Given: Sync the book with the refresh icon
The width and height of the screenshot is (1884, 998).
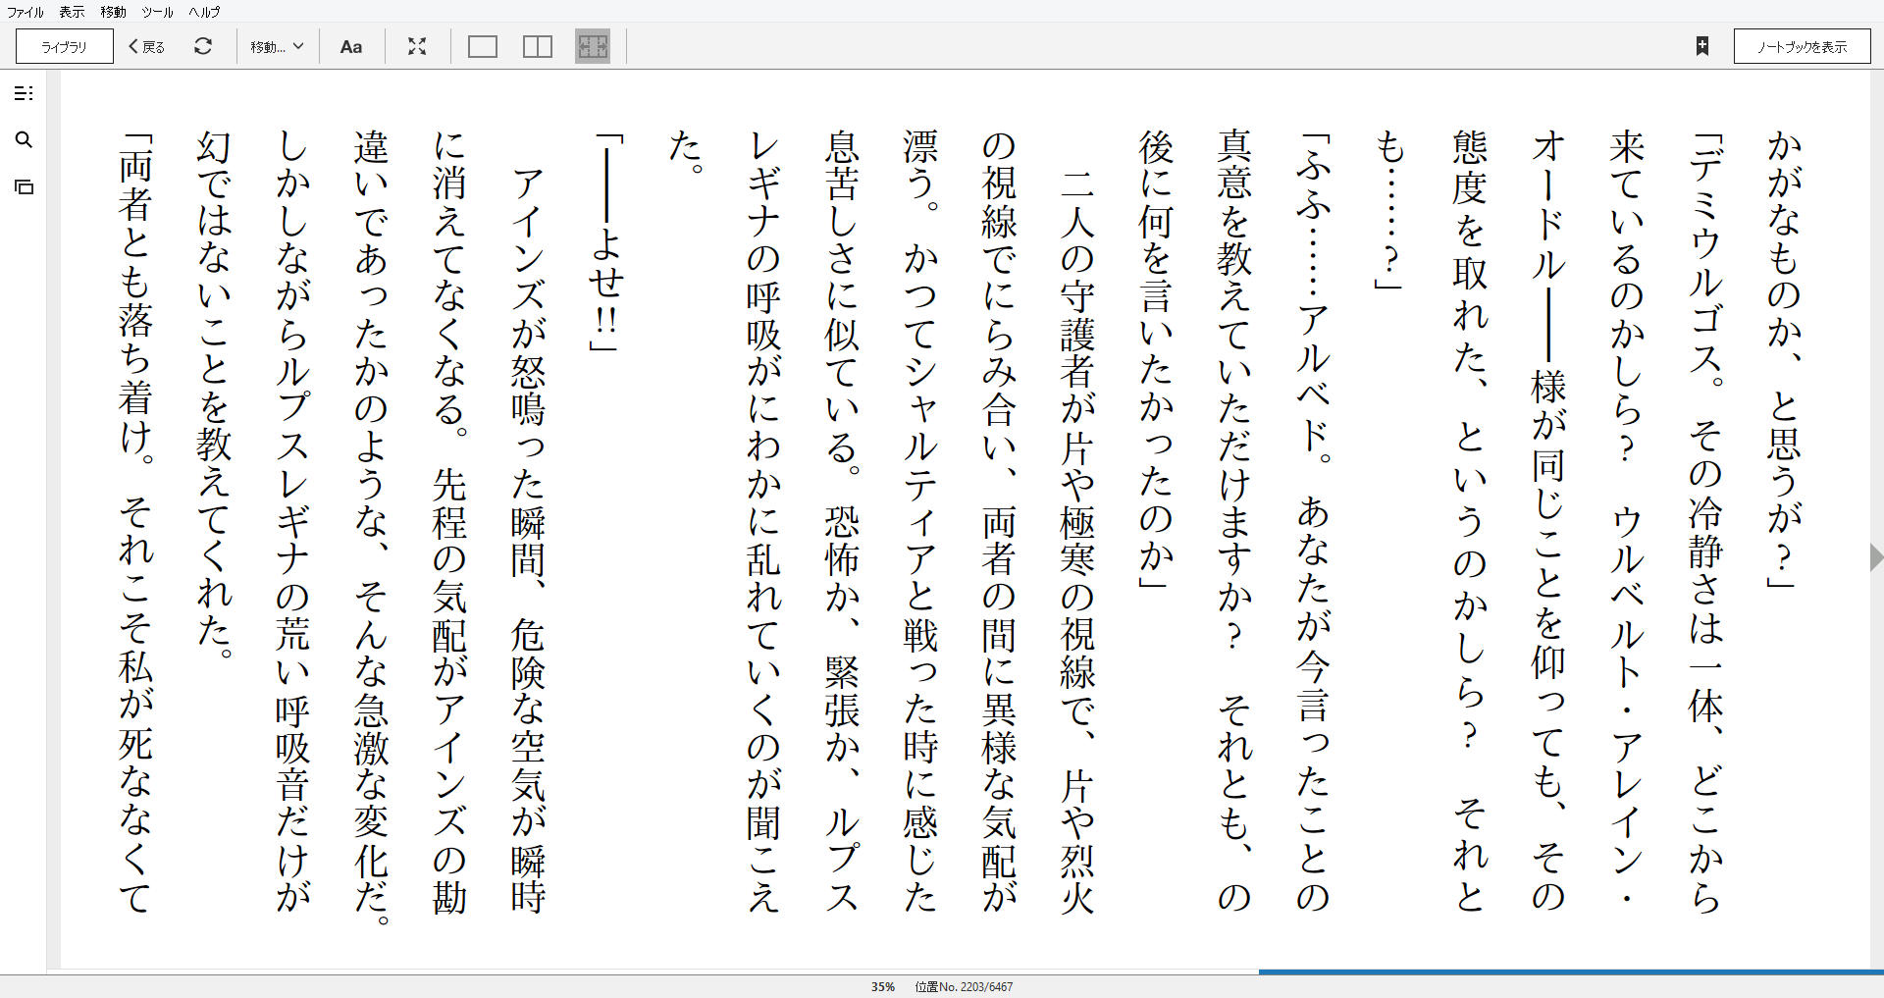Looking at the screenshot, I should coord(203,46).
